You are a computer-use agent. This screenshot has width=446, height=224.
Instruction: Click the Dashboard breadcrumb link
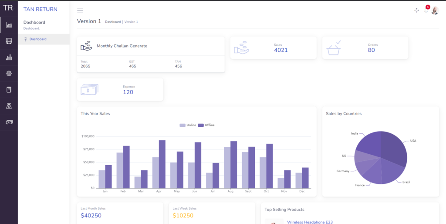113,22
